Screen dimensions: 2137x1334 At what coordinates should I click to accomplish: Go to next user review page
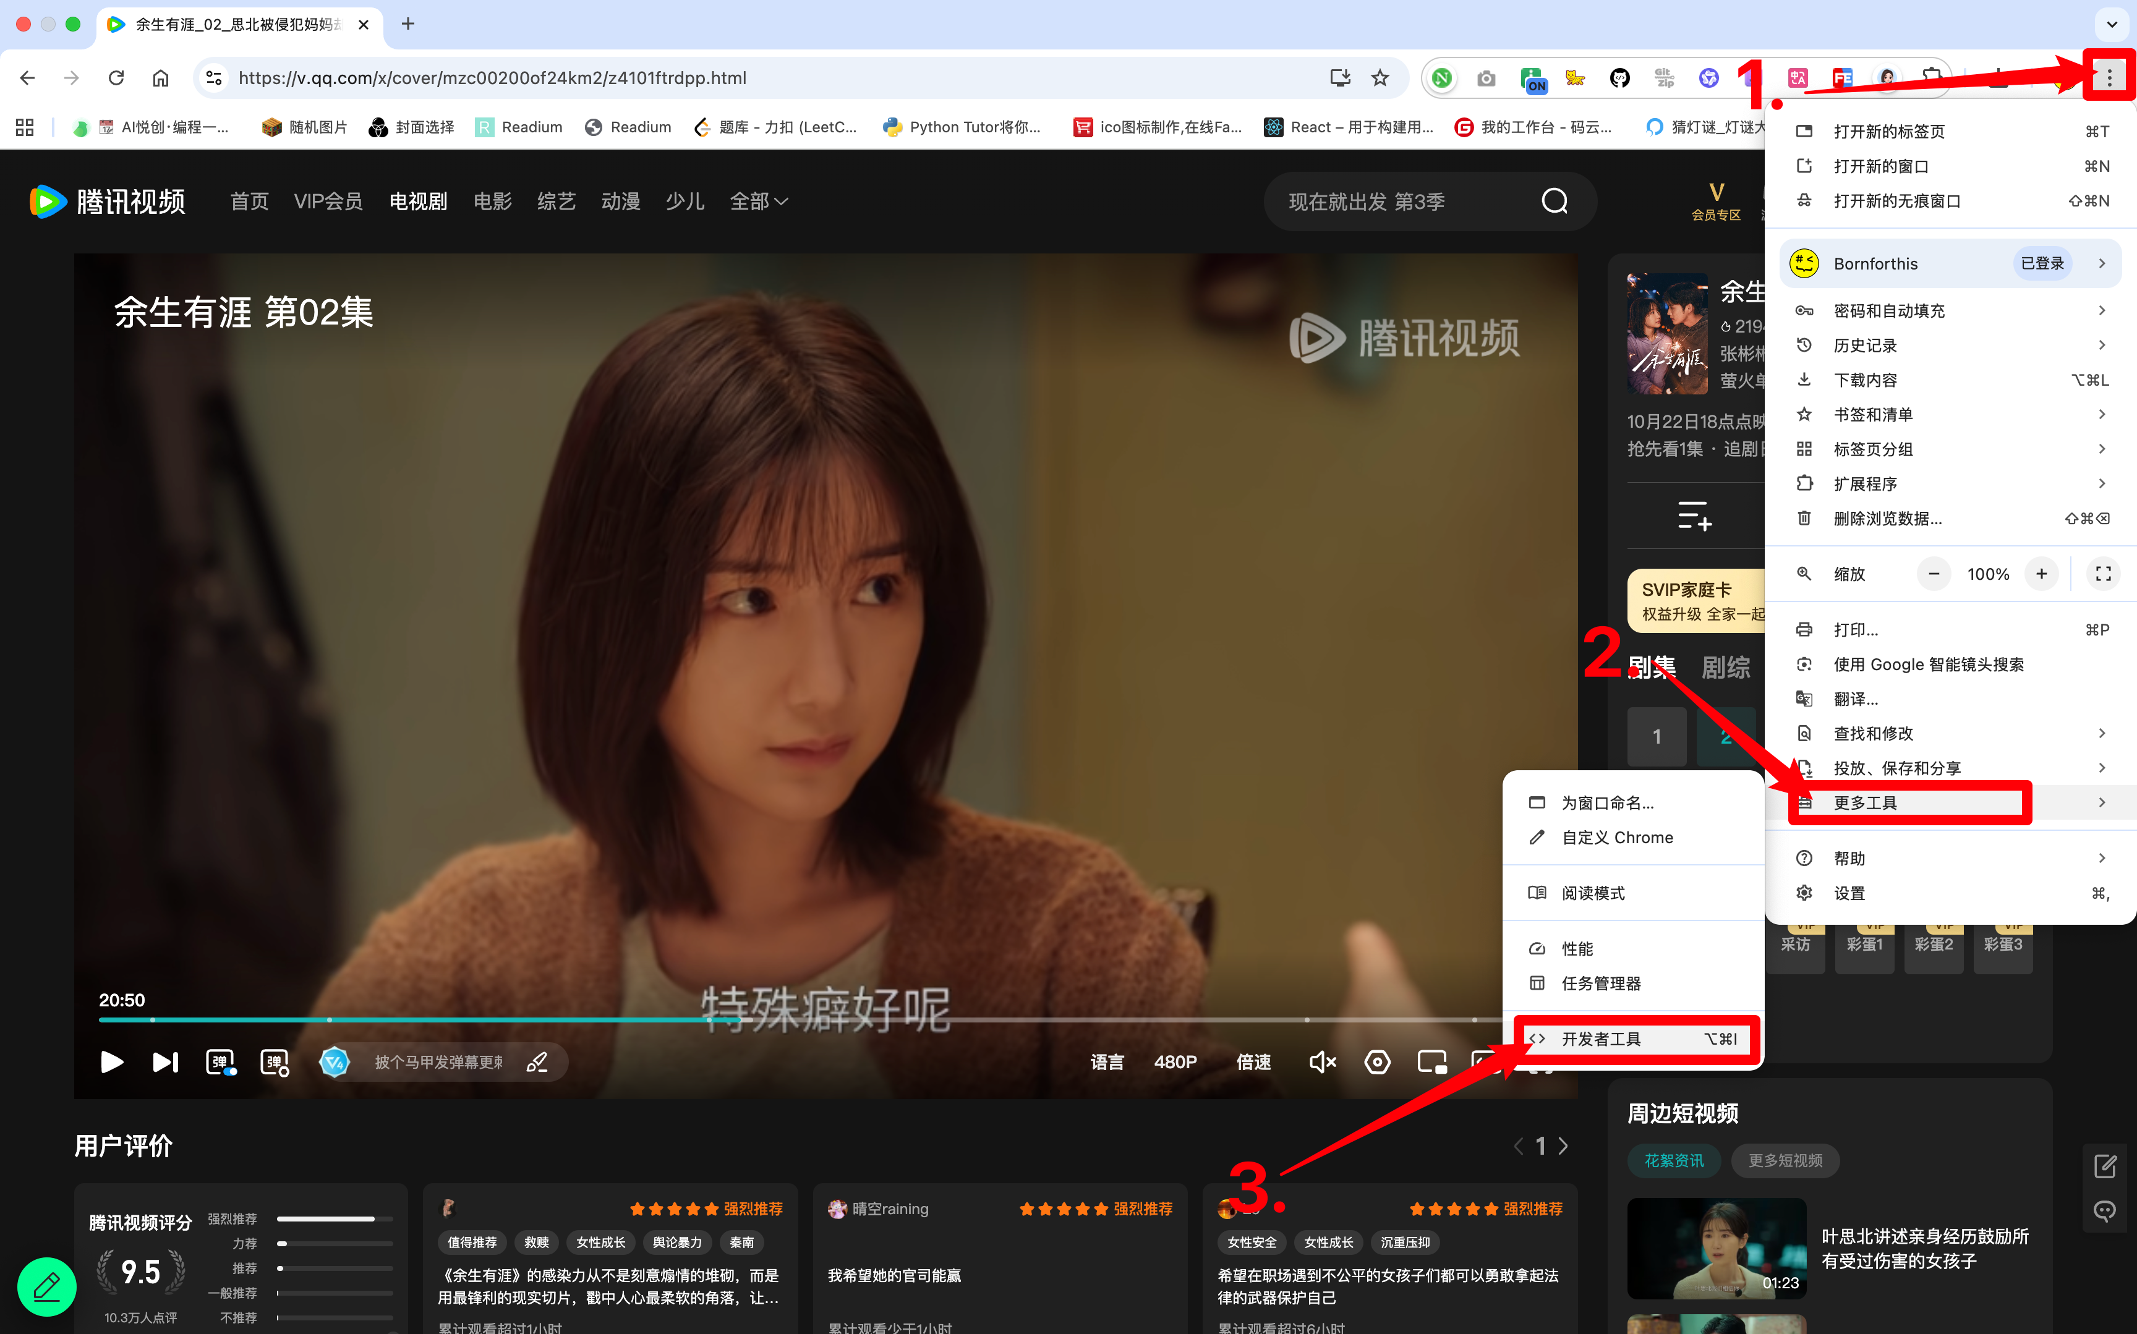(x=1564, y=1145)
